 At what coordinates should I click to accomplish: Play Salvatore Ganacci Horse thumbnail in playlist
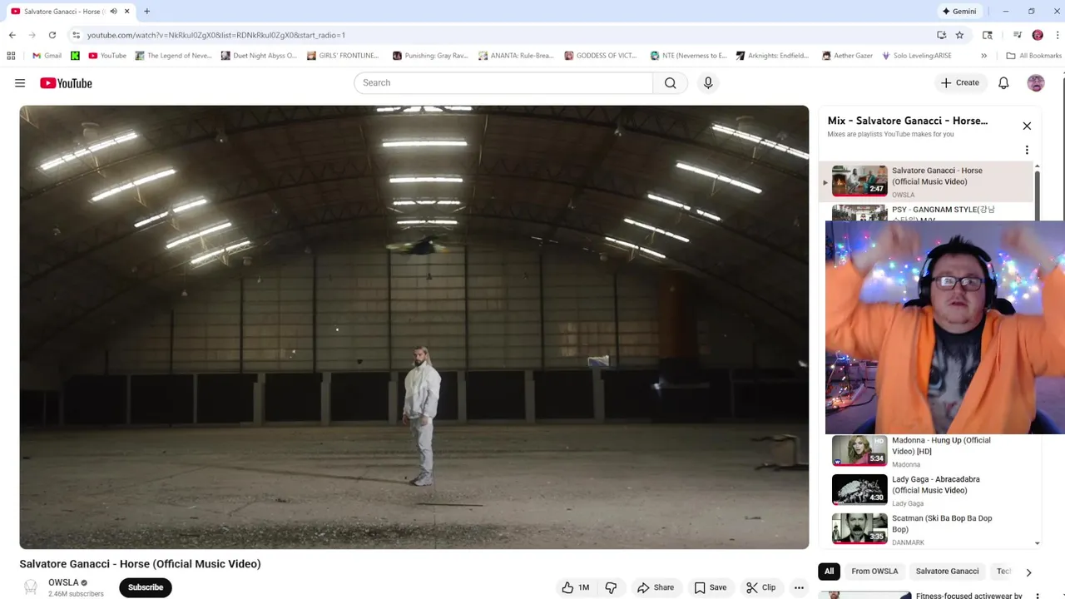tap(859, 181)
